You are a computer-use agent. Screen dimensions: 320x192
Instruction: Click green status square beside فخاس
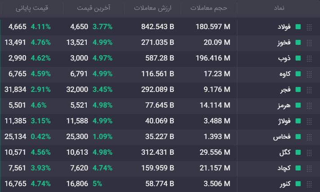(298, 137)
